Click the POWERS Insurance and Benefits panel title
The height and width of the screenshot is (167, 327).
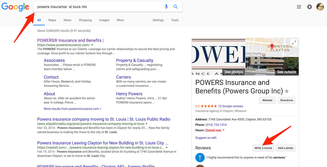[x=239, y=87]
